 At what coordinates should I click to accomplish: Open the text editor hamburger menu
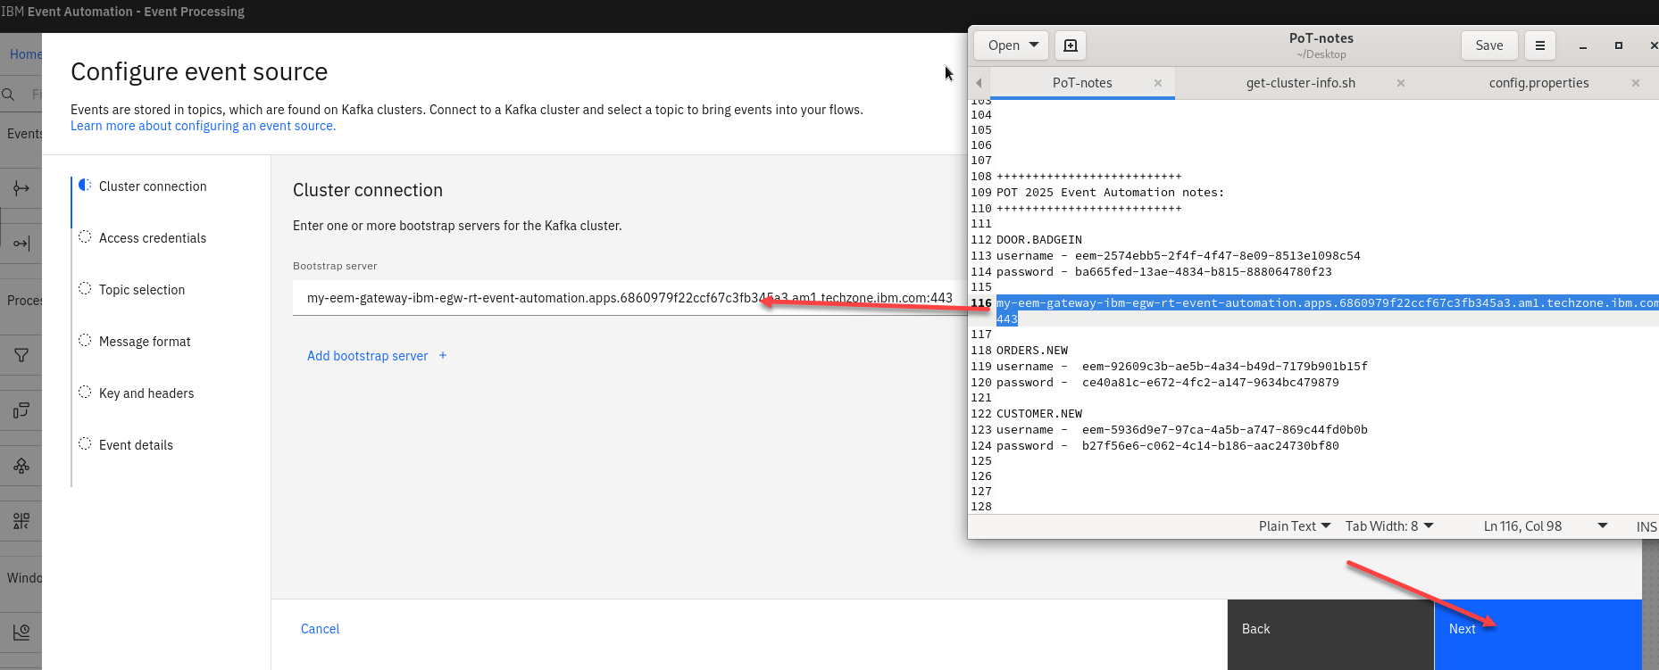tap(1539, 45)
